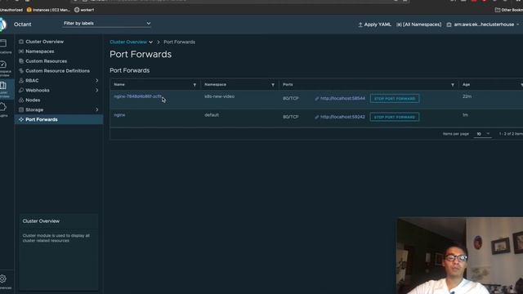The height and width of the screenshot is (294, 523).
Task: Change the items per page dropdown
Action: click(x=483, y=134)
